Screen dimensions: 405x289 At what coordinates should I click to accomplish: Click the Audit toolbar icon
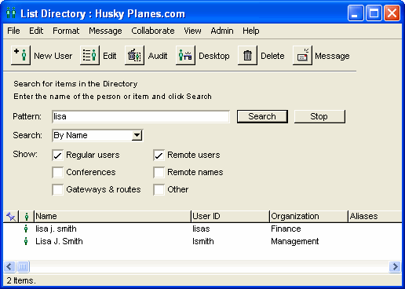click(134, 55)
